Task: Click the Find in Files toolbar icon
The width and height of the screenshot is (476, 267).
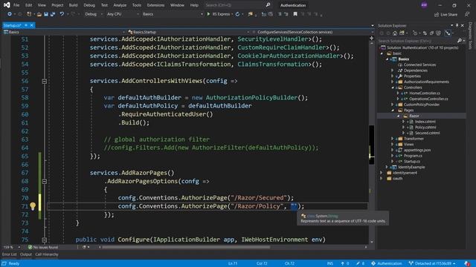Action: (x=250, y=14)
